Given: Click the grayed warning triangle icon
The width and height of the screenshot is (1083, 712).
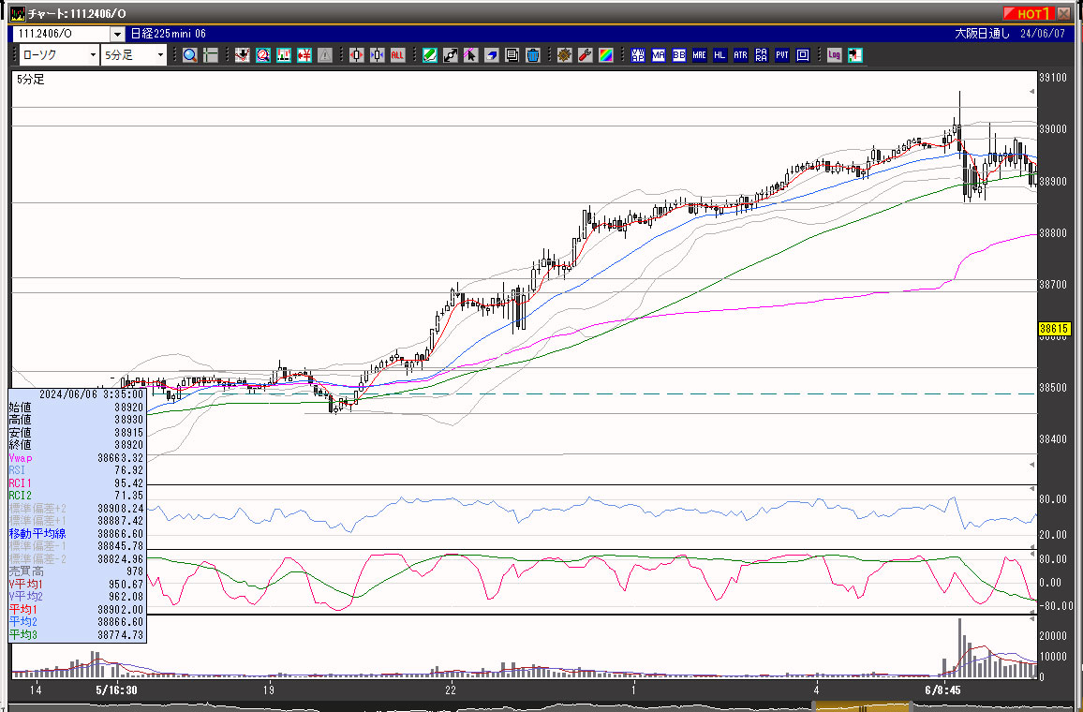Looking at the screenshot, I should (325, 55).
